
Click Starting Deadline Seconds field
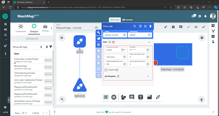[x=116, y=64]
